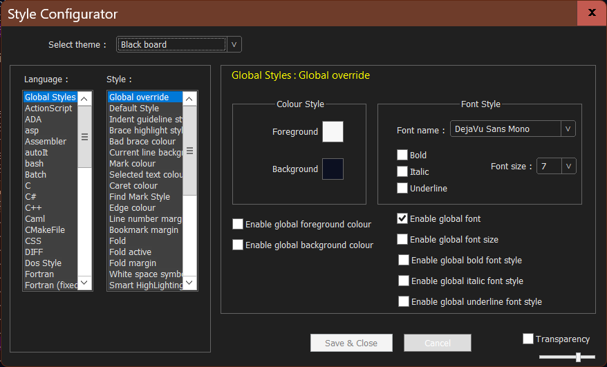Toggle the Underline checkbox
Viewport: 607px width, 367px height.
pyautogui.click(x=402, y=188)
